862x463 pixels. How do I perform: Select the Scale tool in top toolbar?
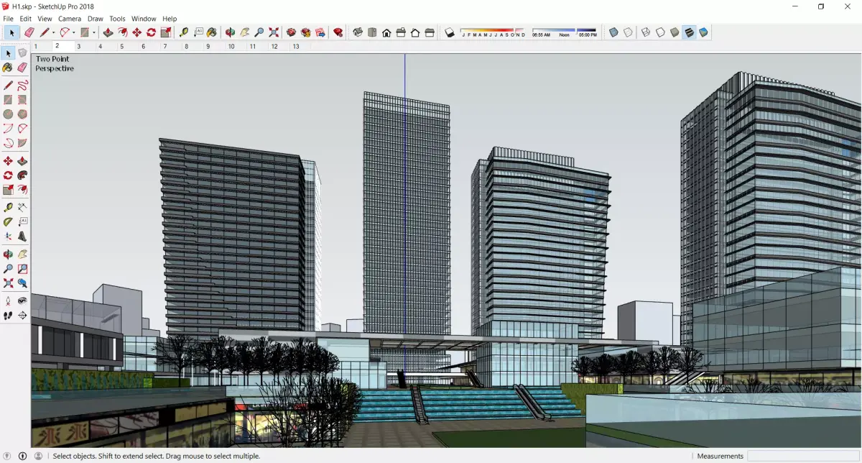pos(166,32)
